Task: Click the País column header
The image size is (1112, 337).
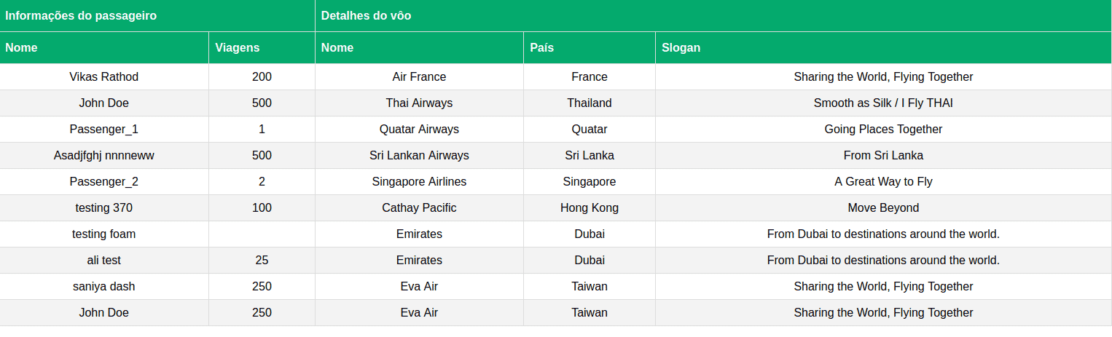Action: pos(589,48)
